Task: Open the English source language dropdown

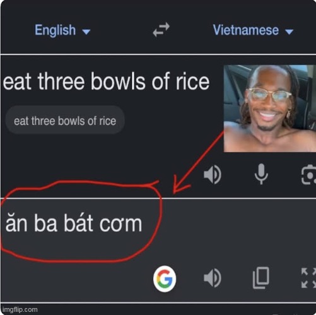Action: click(x=62, y=30)
